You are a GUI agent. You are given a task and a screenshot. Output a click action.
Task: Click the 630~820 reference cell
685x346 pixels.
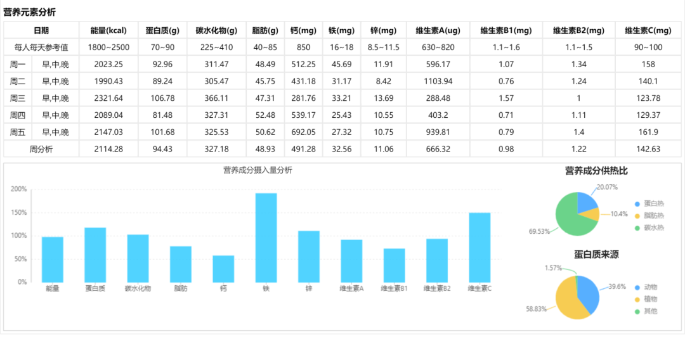tap(438, 48)
